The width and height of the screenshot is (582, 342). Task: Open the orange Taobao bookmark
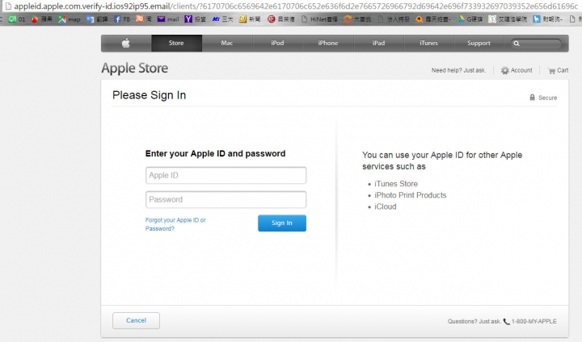point(144,19)
